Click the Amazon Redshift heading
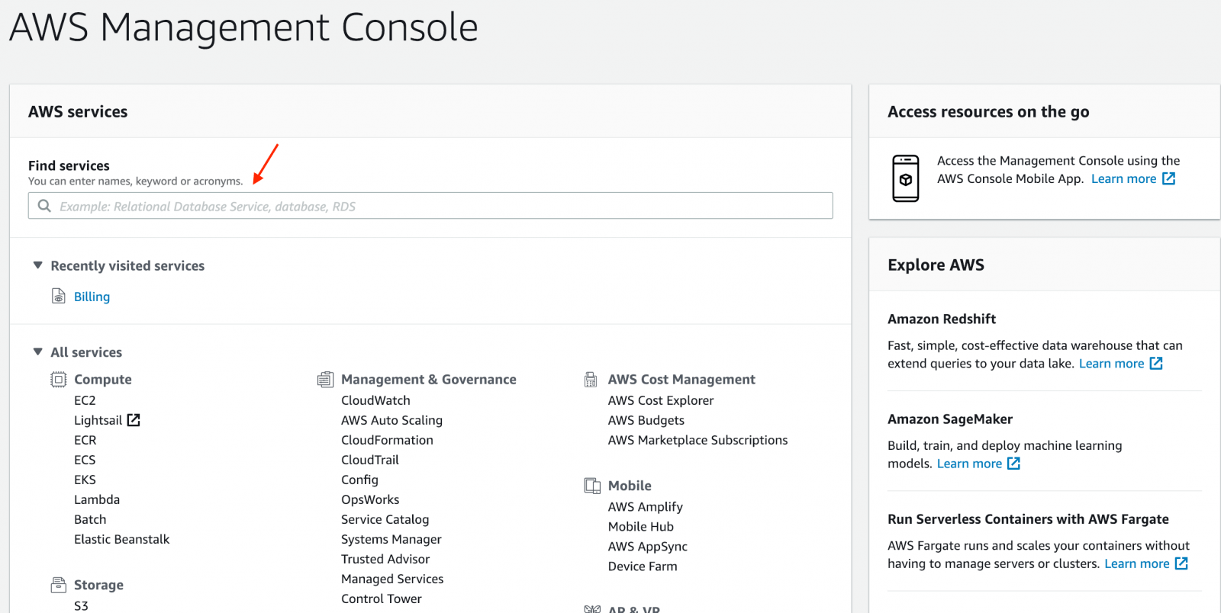The image size is (1221, 613). point(942,319)
